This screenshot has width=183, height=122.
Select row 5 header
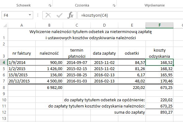[x=4, y=69]
